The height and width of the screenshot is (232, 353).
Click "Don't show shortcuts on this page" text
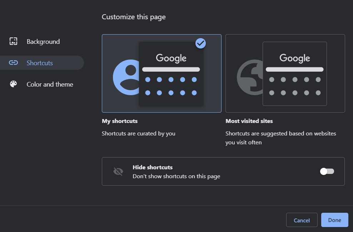(x=176, y=176)
